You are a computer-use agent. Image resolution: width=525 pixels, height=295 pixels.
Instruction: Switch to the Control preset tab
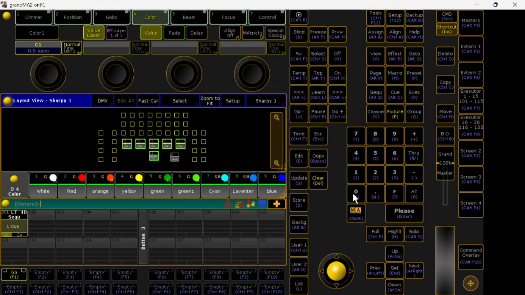[x=267, y=17]
